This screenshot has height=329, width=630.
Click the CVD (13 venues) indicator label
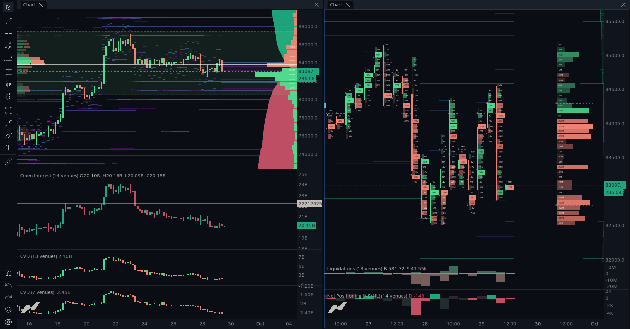[39, 256]
